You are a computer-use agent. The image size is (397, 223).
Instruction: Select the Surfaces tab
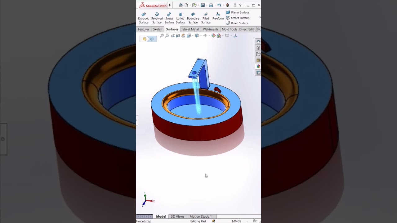[x=172, y=29]
